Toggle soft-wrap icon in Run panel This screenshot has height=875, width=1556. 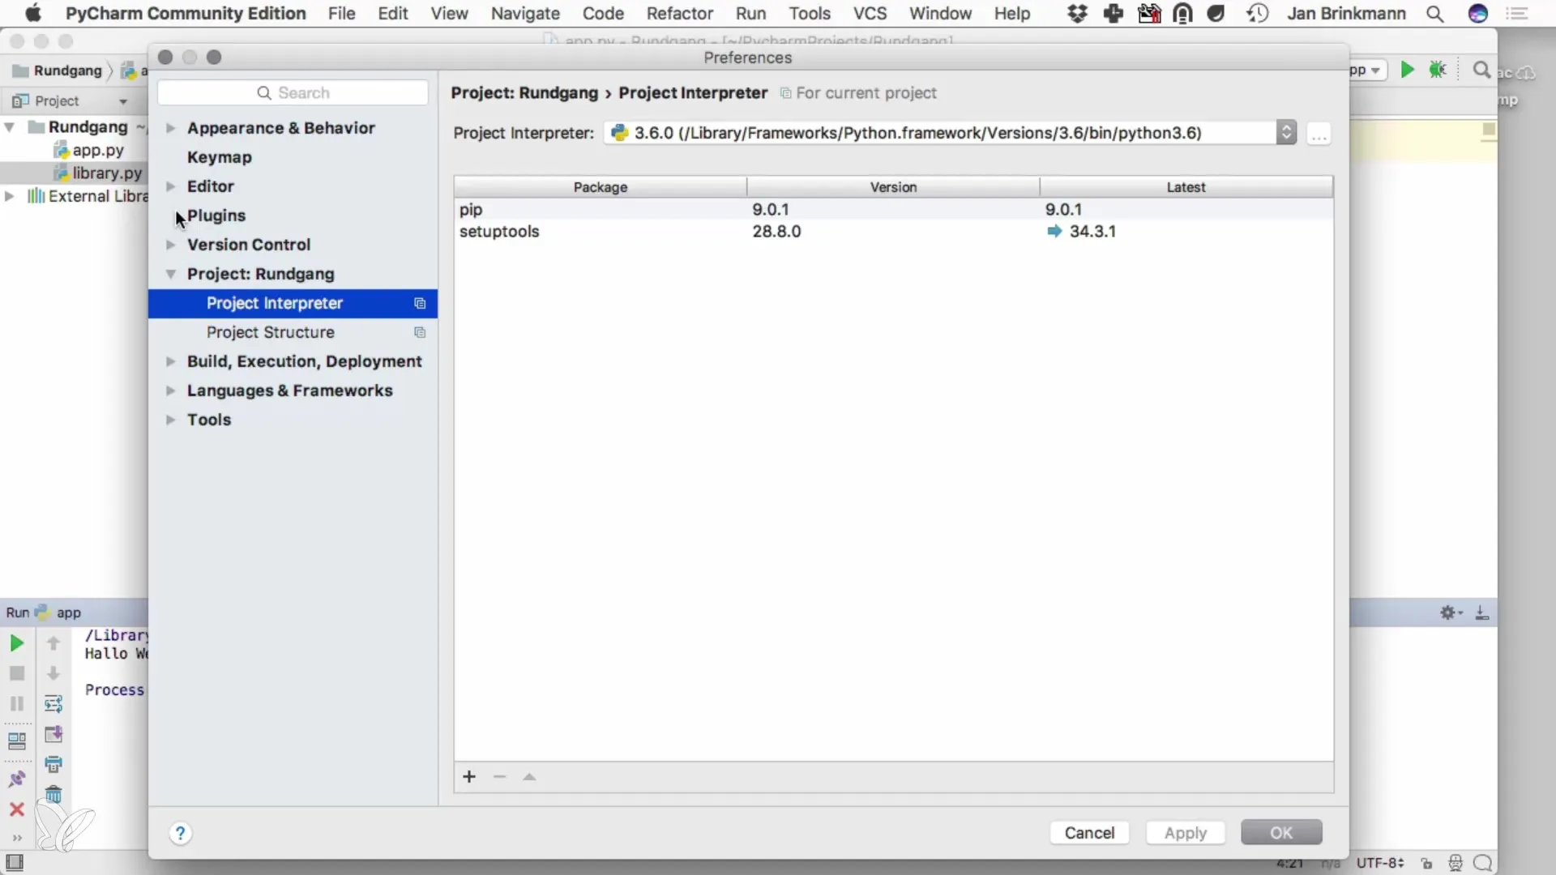(x=53, y=703)
